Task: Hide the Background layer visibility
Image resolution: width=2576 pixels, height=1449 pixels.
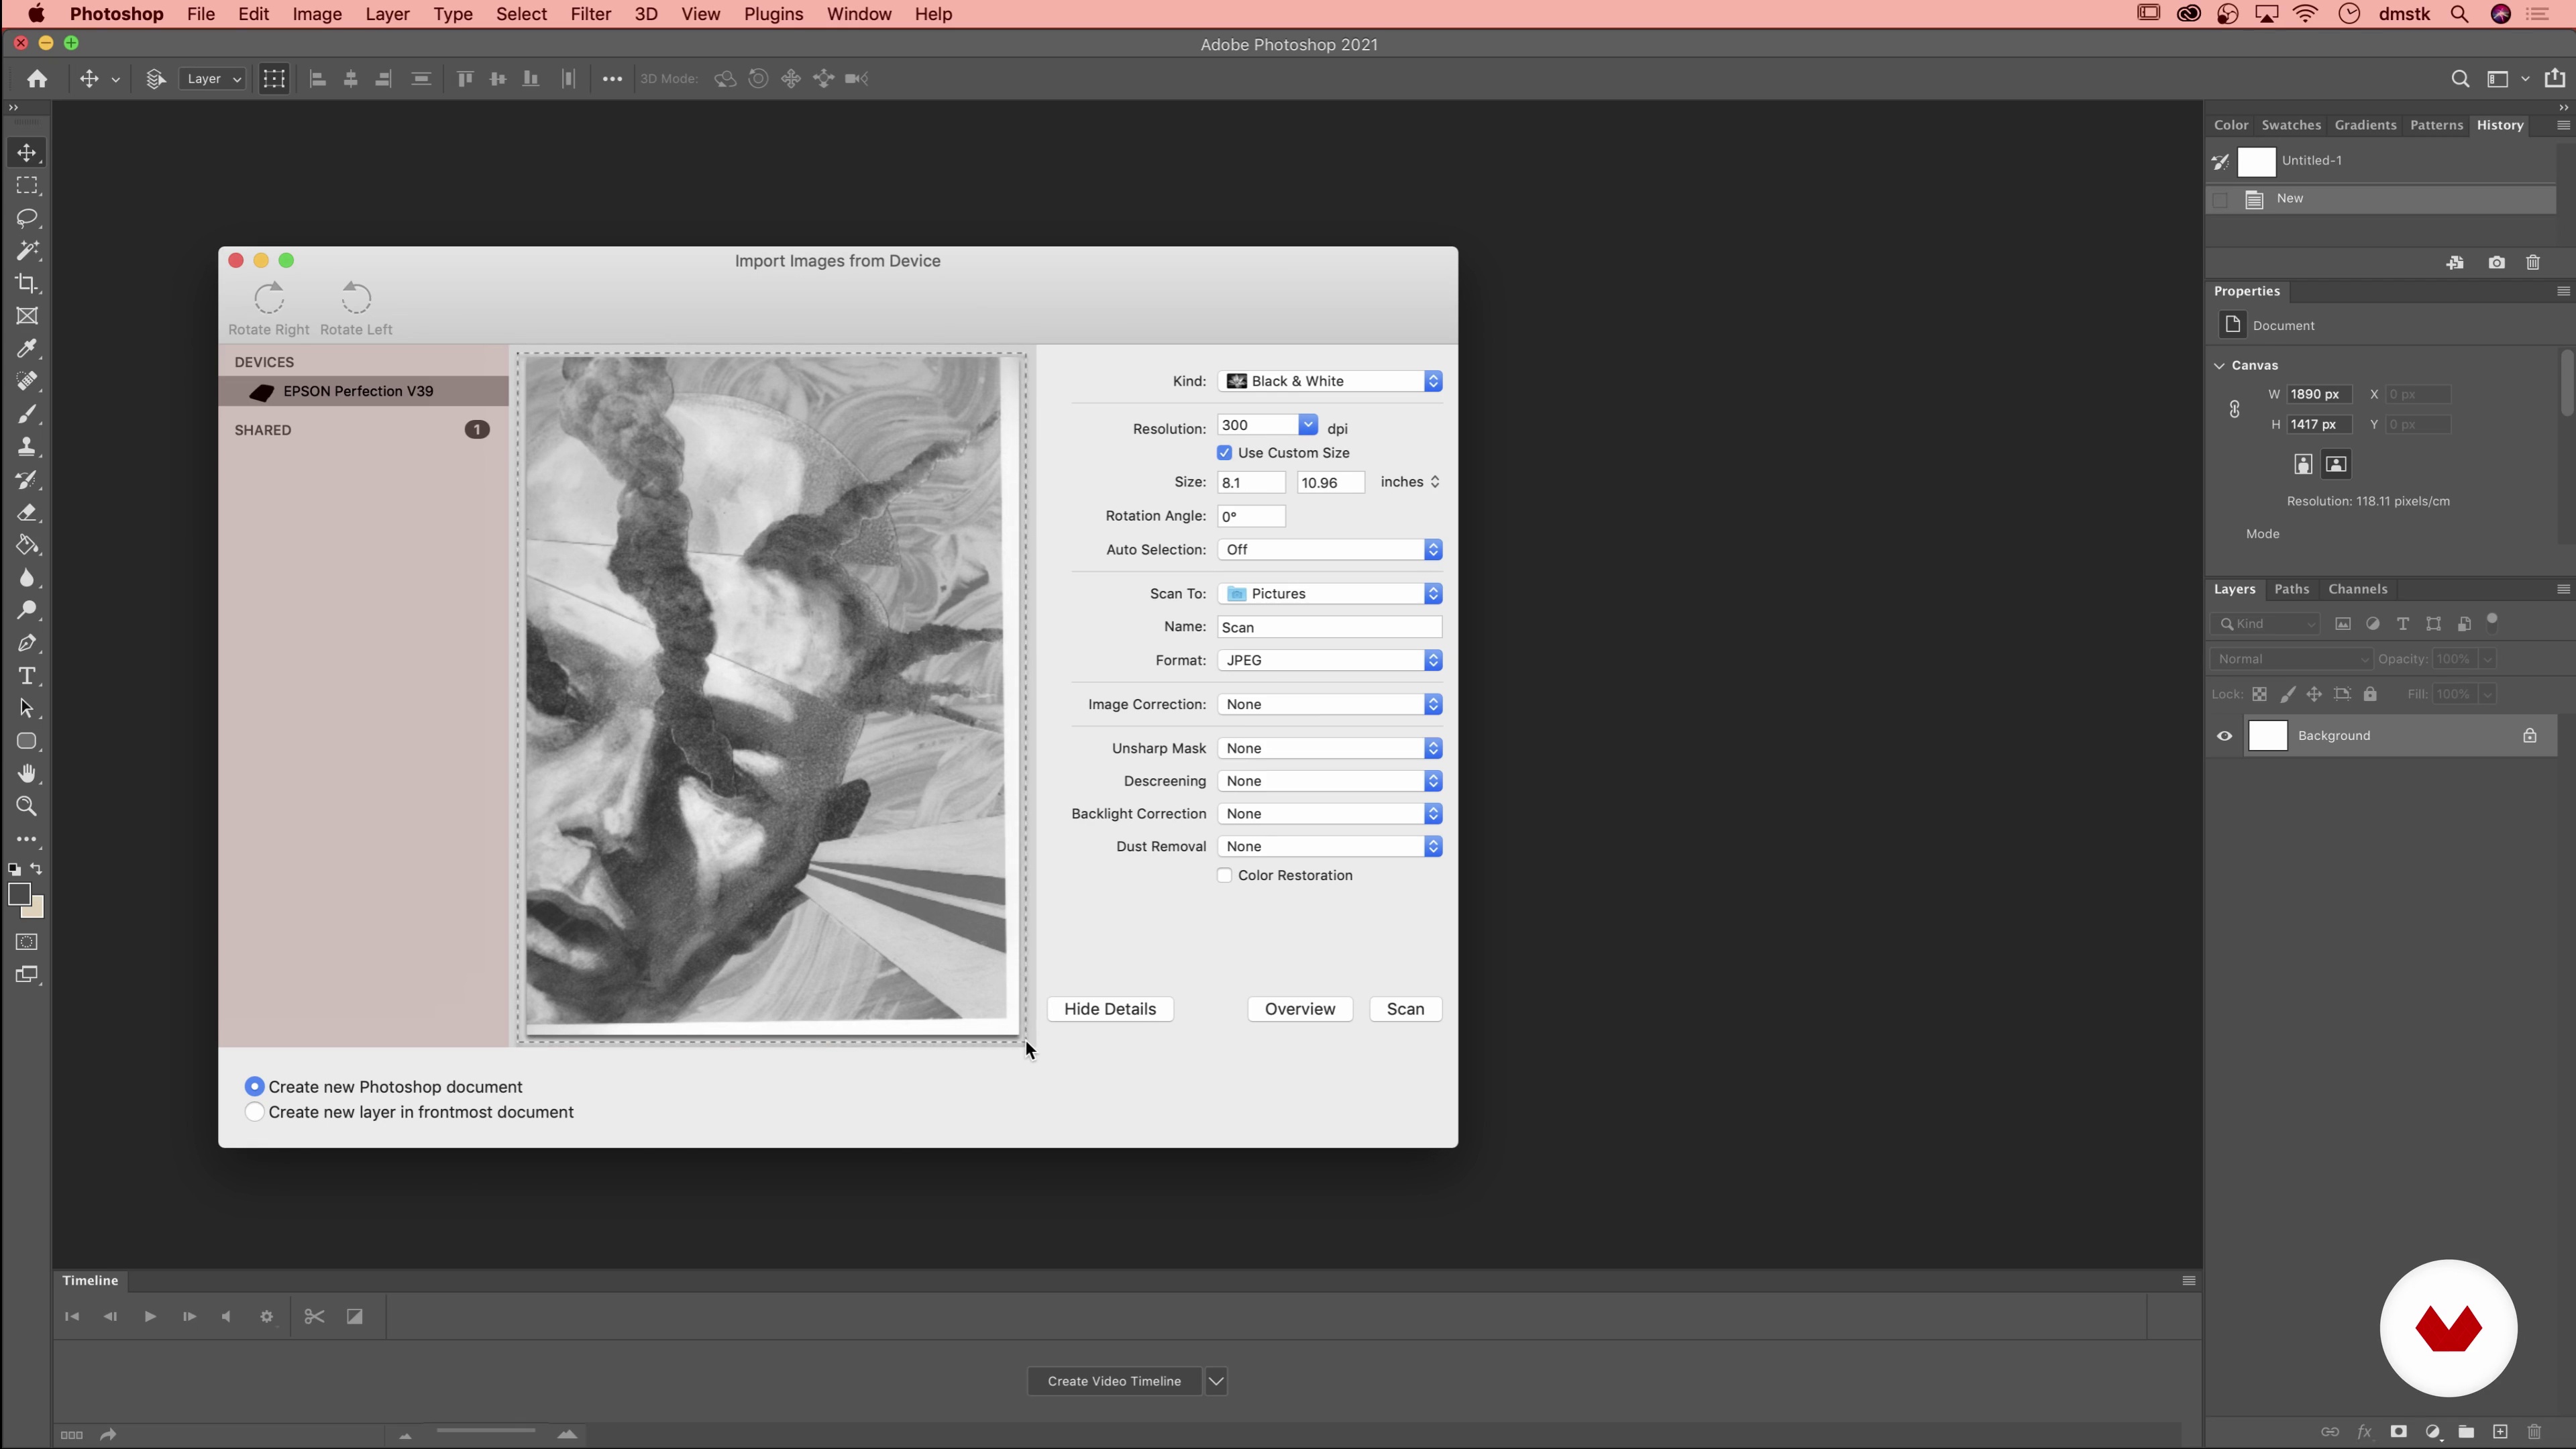Action: [x=2224, y=736]
